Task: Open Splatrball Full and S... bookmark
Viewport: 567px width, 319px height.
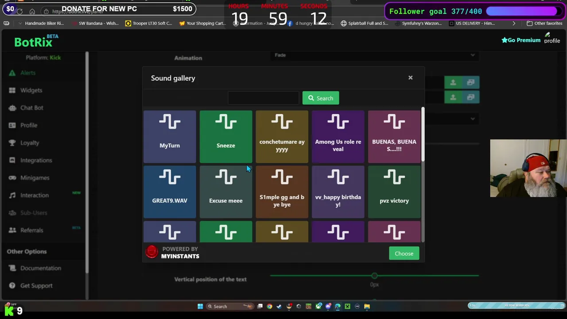Action: [x=365, y=23]
